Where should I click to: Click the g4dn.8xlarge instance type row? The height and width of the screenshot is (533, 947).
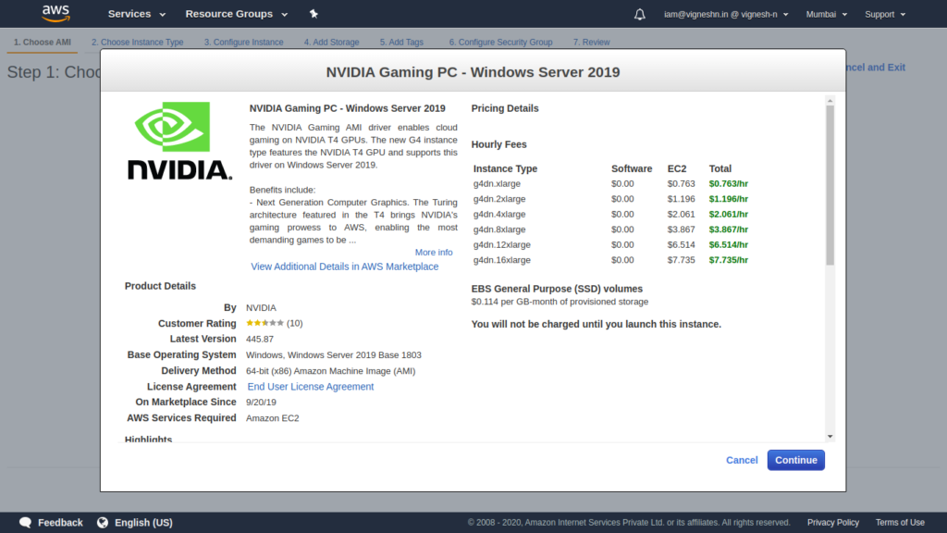(x=610, y=229)
